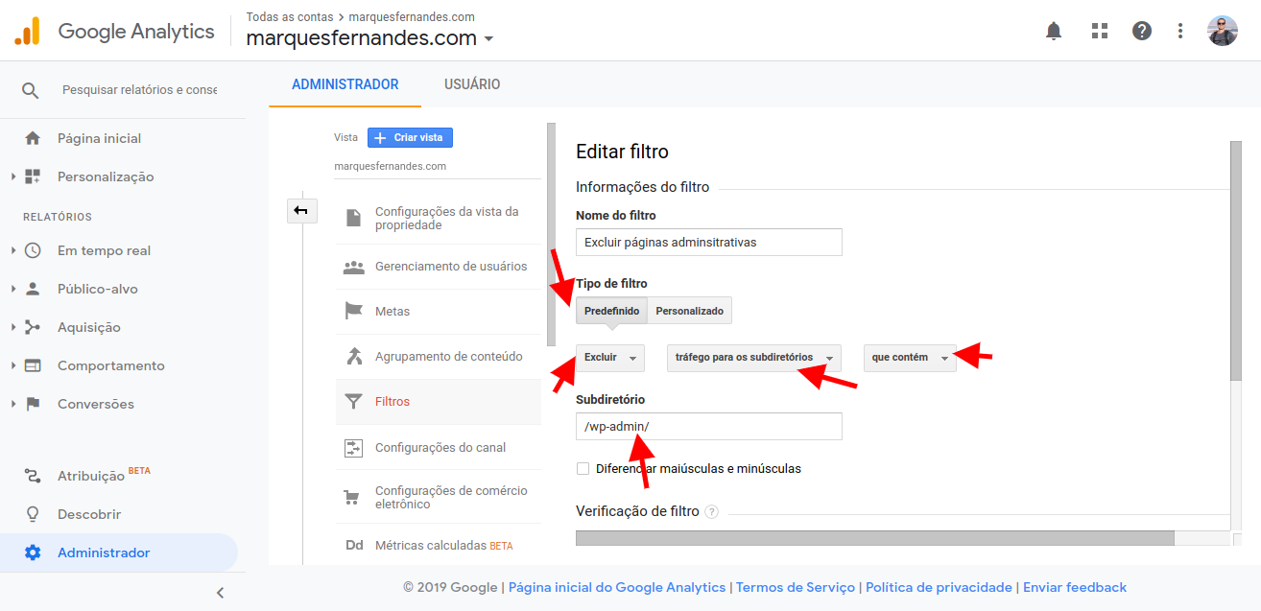Click the back arrow button beside the view column
Image resolution: width=1261 pixels, height=611 pixels.
302,210
